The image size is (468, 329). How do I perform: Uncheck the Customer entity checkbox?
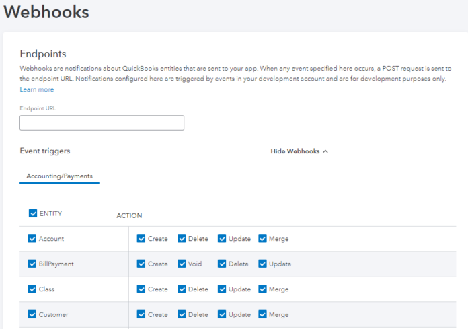coord(32,314)
